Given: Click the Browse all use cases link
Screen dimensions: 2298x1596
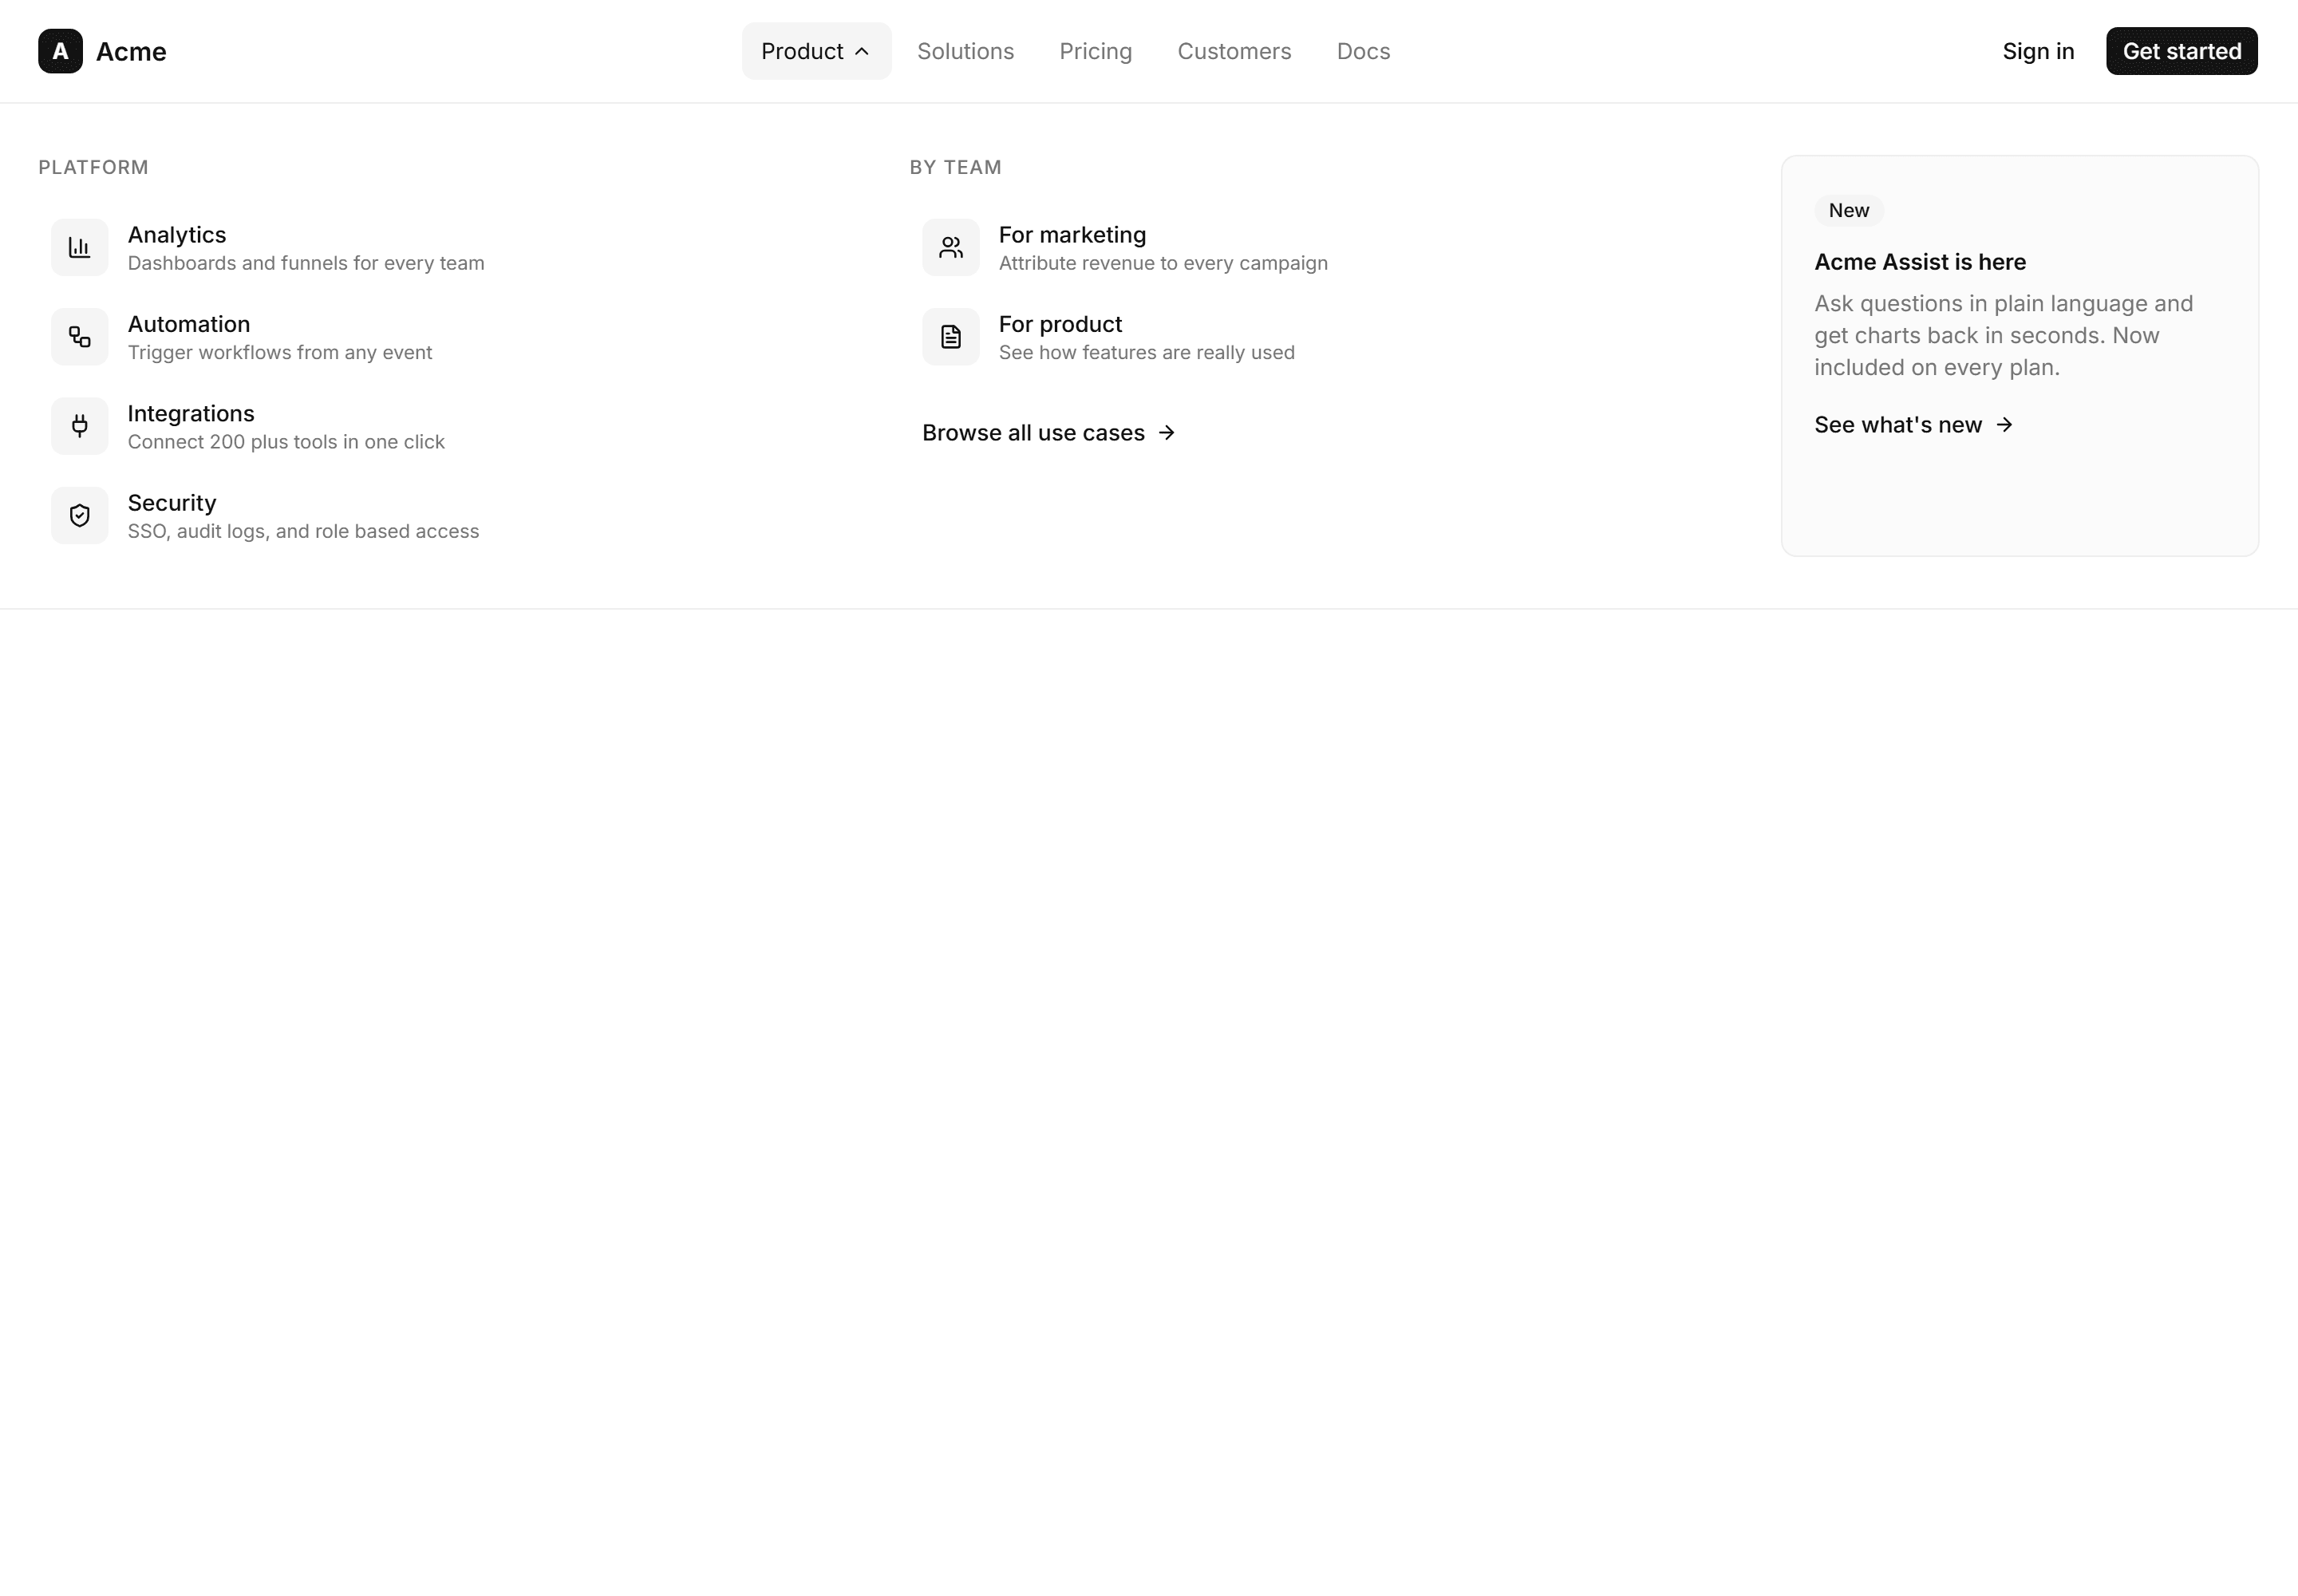Looking at the screenshot, I should 1048,433.
